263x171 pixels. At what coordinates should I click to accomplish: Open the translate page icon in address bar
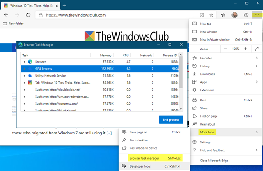[202, 15]
